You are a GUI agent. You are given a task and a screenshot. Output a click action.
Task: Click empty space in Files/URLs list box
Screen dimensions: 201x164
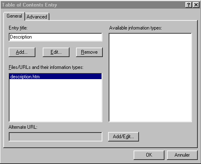[55, 100]
